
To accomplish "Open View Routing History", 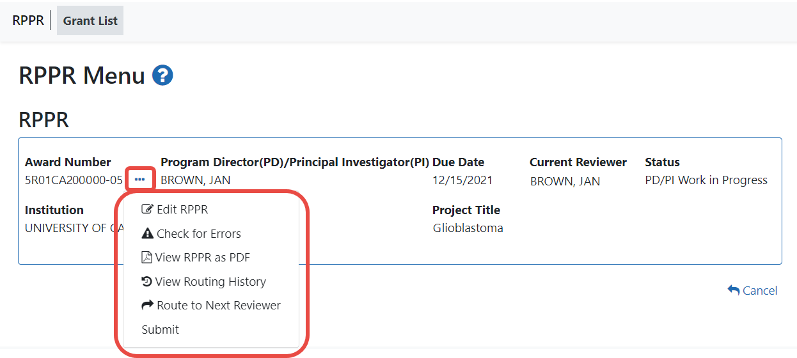I will tap(210, 282).
